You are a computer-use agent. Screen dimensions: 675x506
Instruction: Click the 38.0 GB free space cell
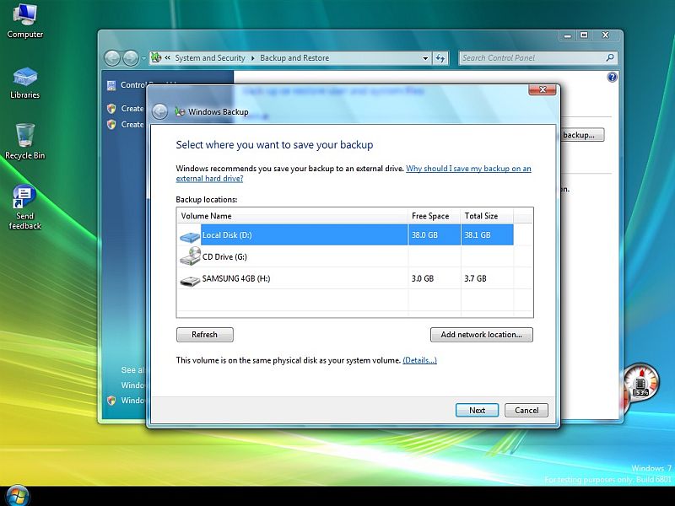[434, 235]
